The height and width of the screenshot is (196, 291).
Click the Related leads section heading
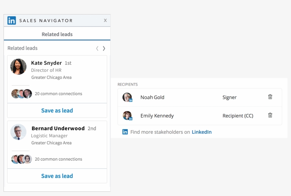[x=22, y=48]
